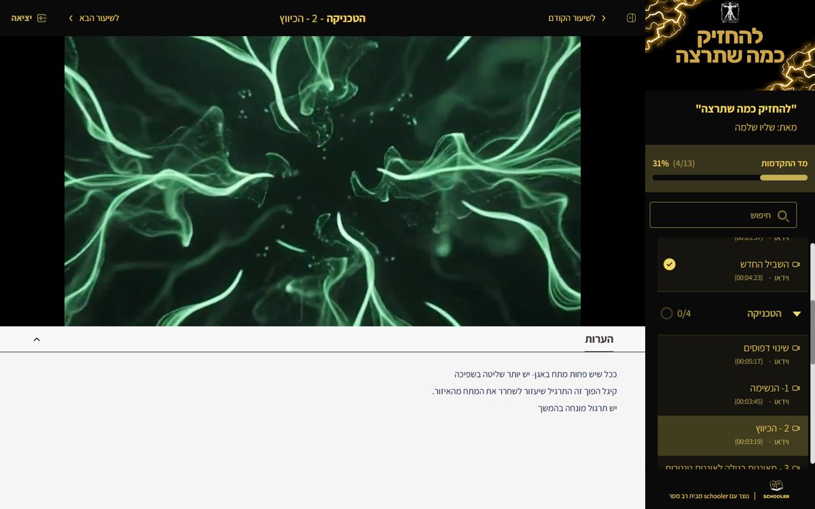Click duration (00:03:19) under 2 - הכיווץ
The height and width of the screenshot is (509, 815).
pyautogui.click(x=748, y=442)
